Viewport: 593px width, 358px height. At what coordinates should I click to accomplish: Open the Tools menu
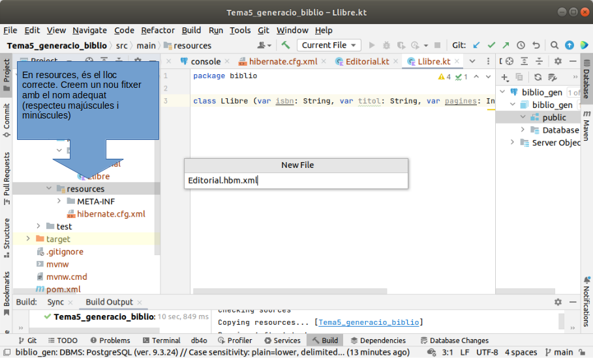pos(240,30)
